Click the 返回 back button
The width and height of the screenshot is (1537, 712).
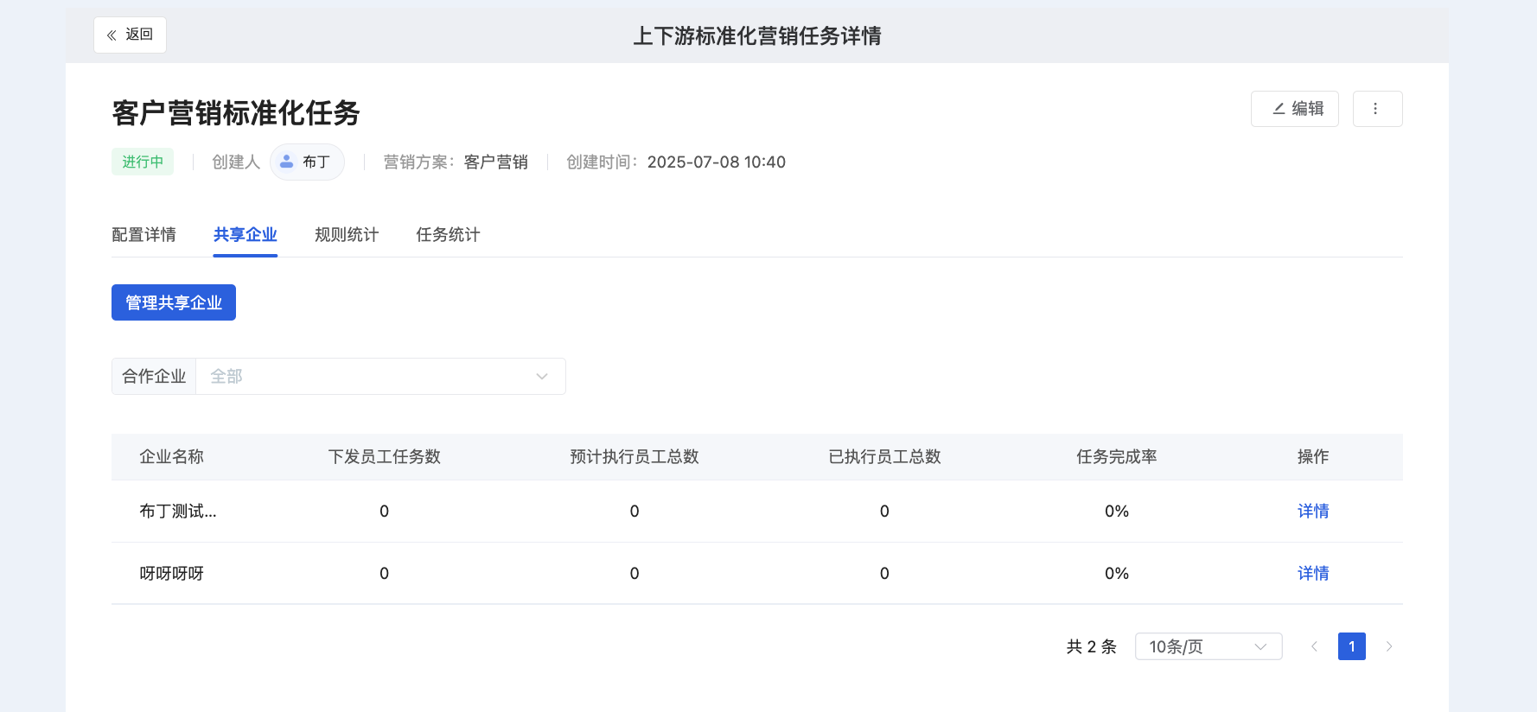coord(130,35)
